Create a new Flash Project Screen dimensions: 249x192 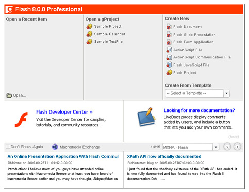point(185,73)
